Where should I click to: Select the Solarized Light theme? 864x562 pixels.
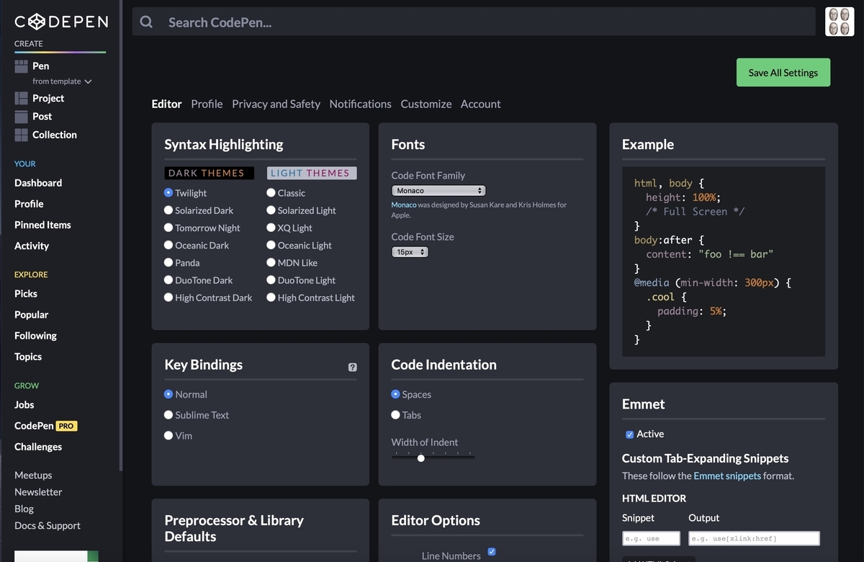[271, 210]
